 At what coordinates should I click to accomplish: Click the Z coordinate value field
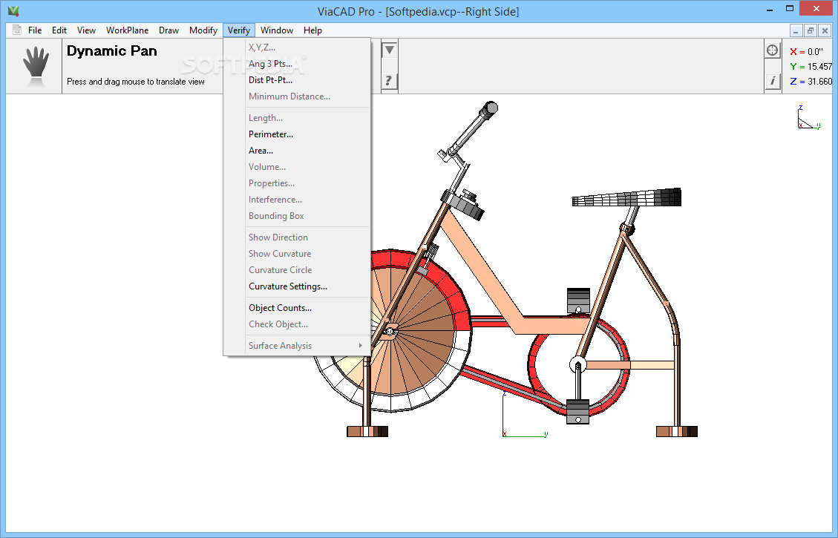click(x=819, y=82)
